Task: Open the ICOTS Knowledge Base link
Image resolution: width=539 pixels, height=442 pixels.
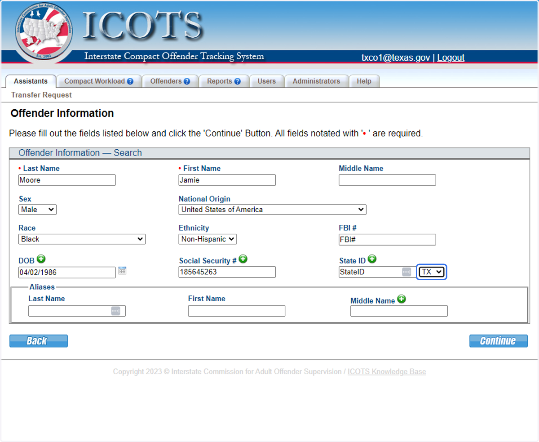Action: pyautogui.click(x=387, y=372)
